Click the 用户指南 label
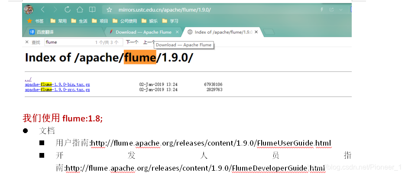Screen dimensions: 405x175 coord(72,143)
